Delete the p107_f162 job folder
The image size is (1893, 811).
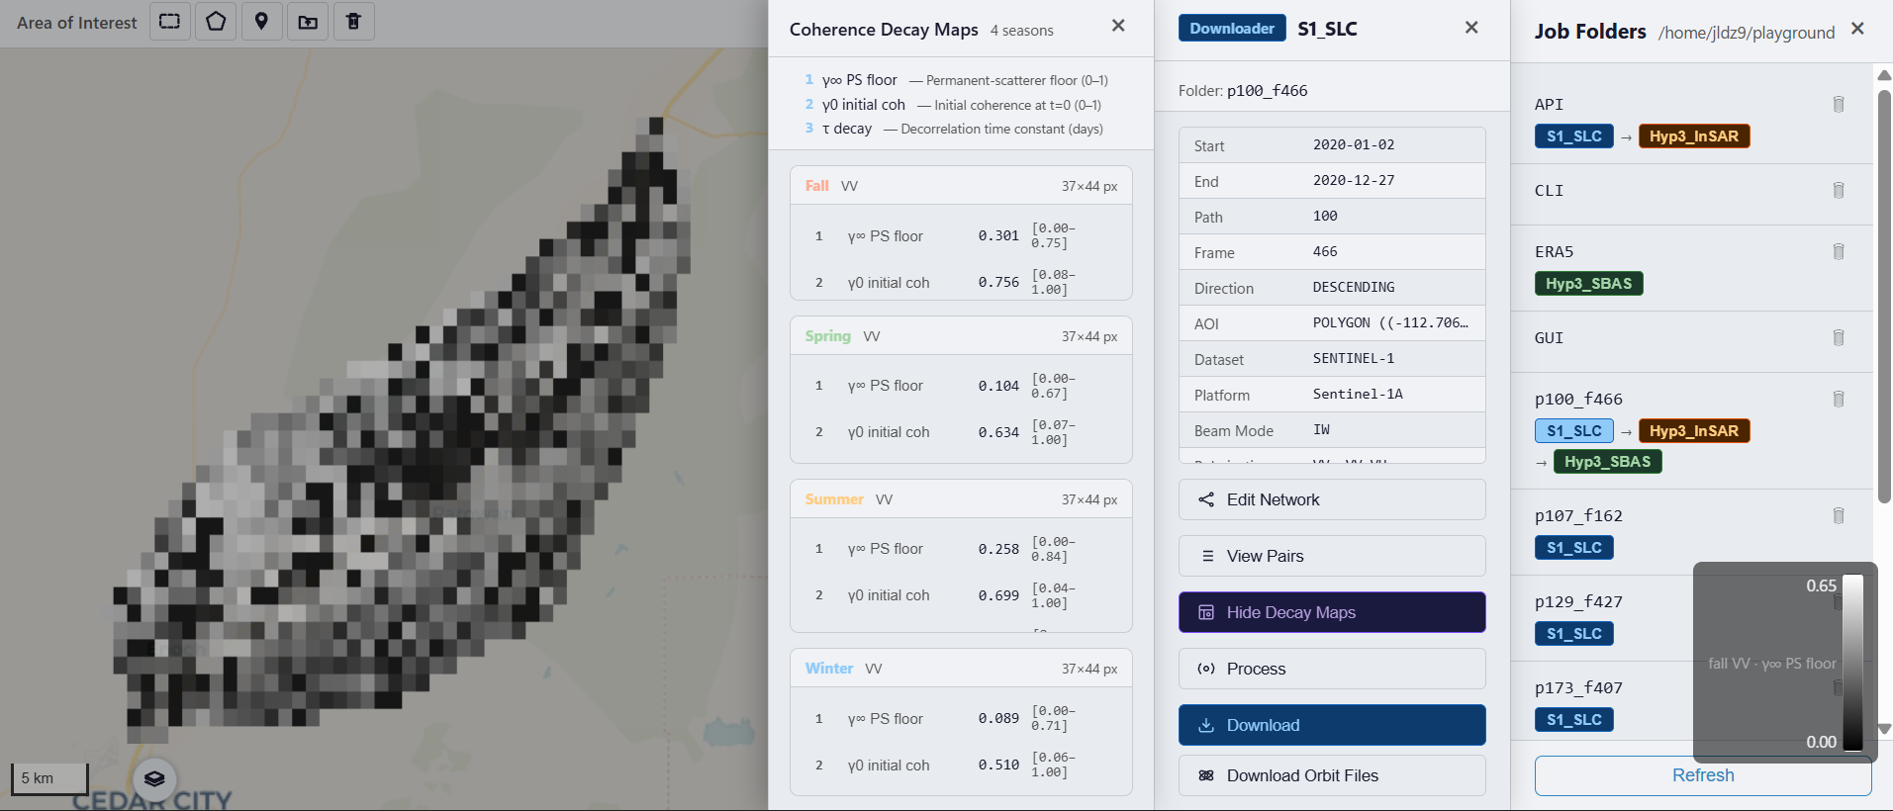coord(1838,516)
